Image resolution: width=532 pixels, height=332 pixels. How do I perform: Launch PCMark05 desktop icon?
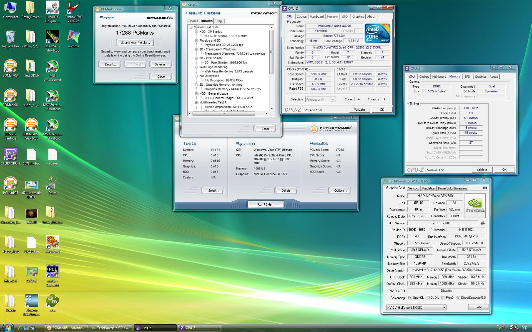(10, 185)
